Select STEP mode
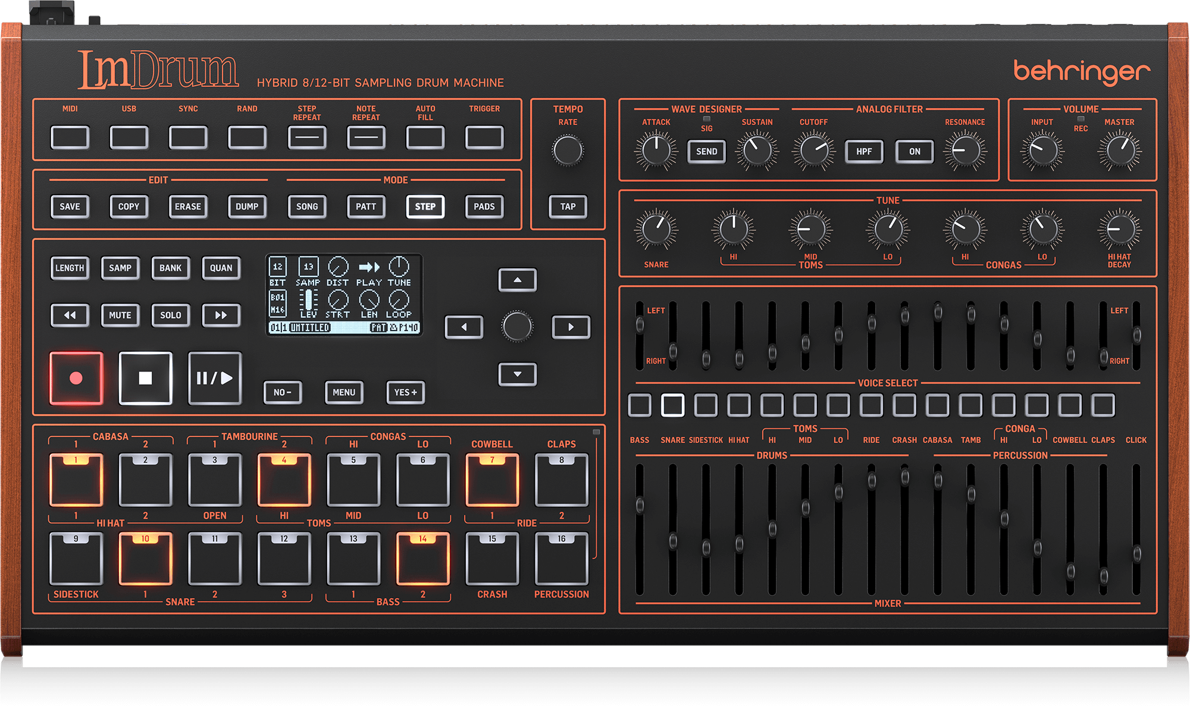The height and width of the screenshot is (707, 1190). pyautogui.click(x=425, y=206)
